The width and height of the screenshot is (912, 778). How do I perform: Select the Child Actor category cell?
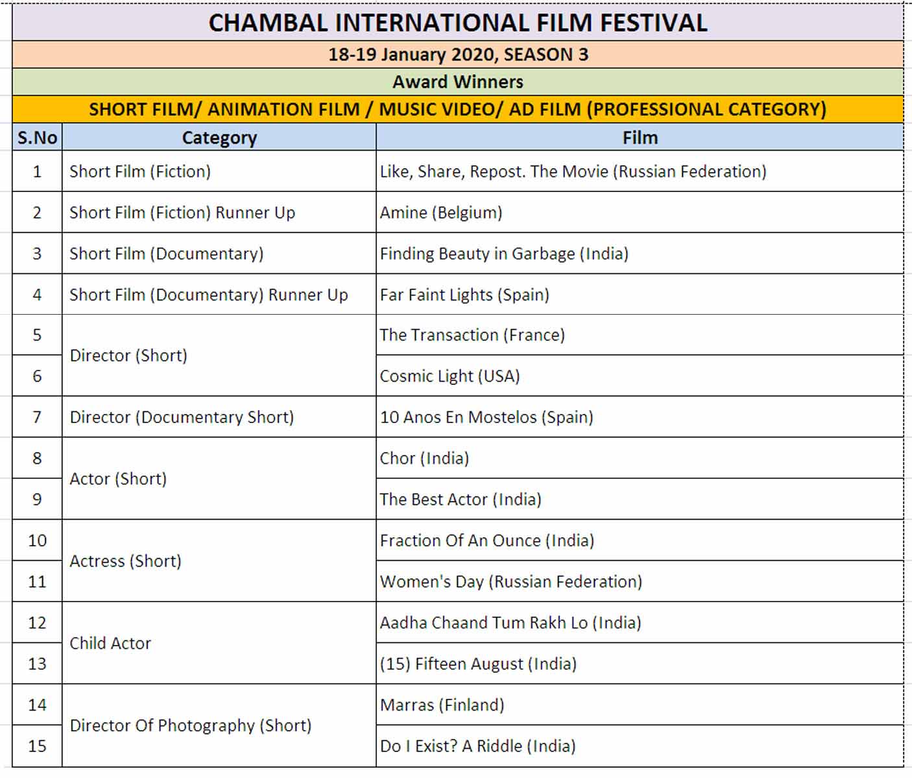pos(219,643)
